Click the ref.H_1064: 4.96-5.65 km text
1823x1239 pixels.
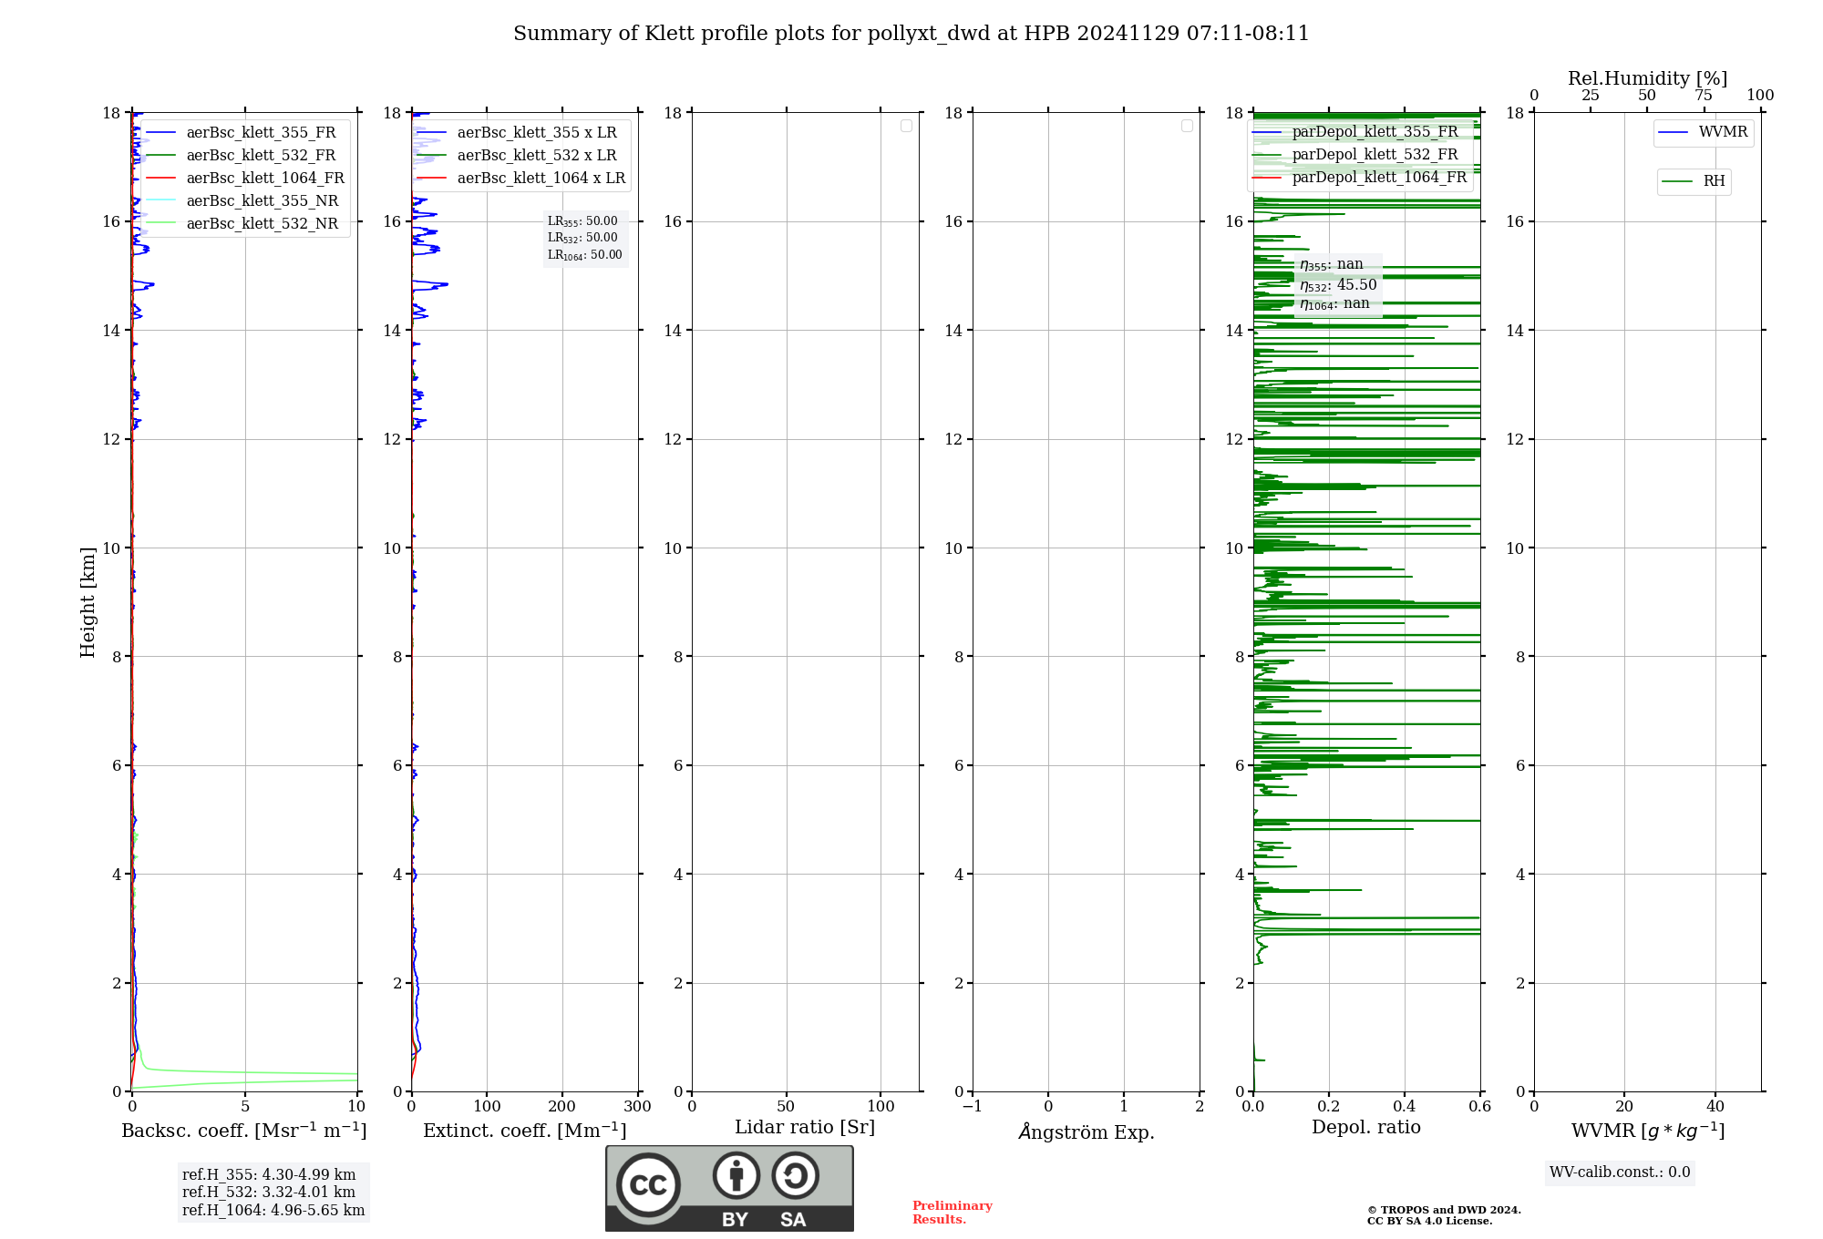[273, 1210]
